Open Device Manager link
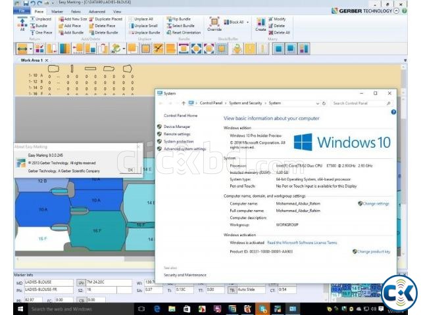The image size is (421, 315). [x=177, y=127]
